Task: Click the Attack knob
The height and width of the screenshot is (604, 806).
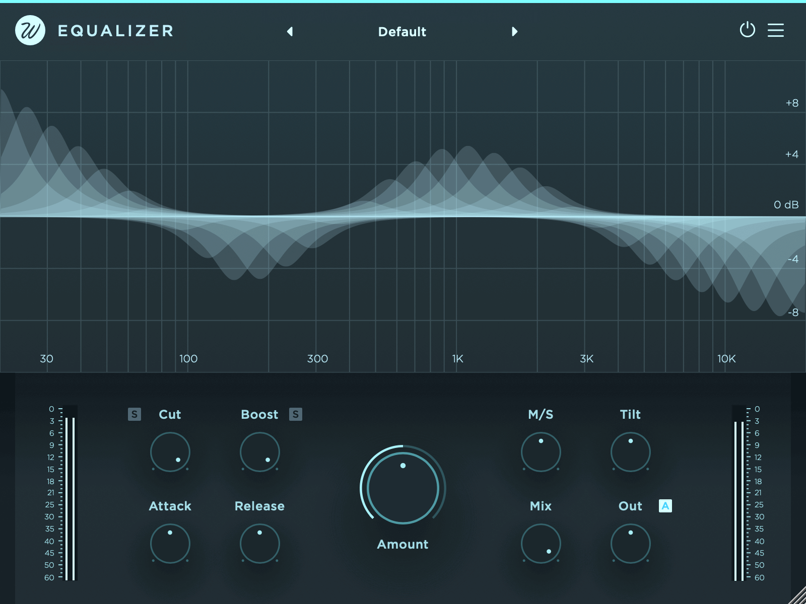Action: 170,544
